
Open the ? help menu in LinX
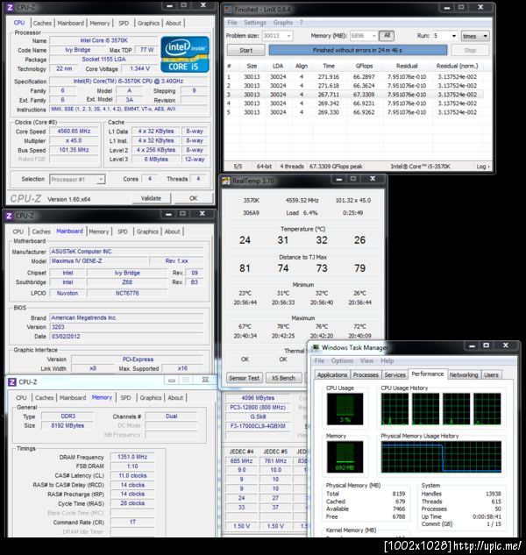click(x=302, y=23)
